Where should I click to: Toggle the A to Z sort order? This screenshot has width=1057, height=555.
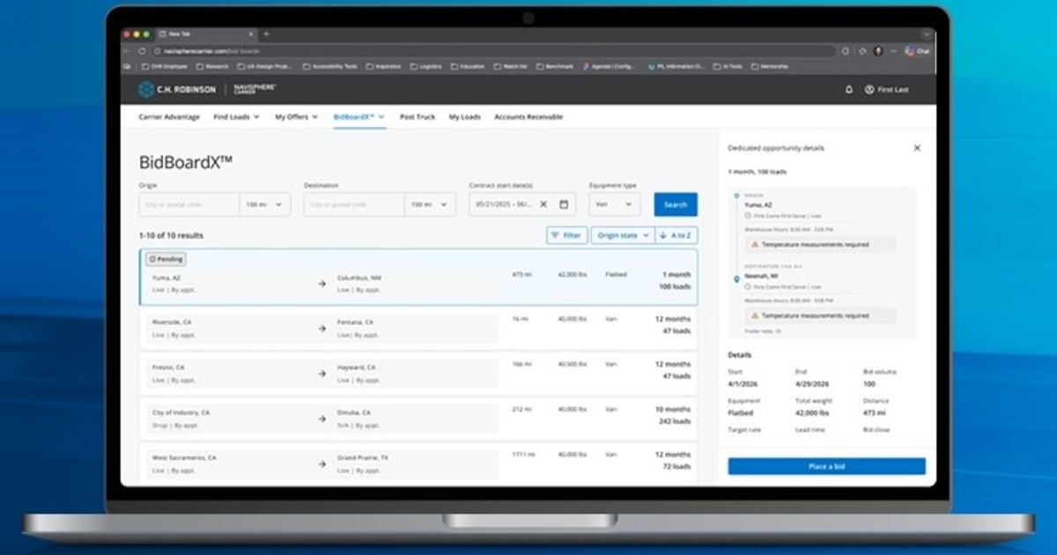[676, 235]
